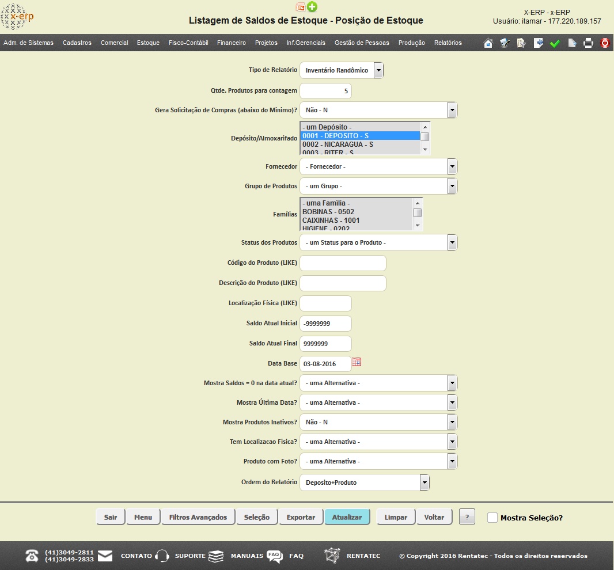Click the headset support icon
Image resolution: width=614 pixels, height=570 pixels.
[162, 556]
